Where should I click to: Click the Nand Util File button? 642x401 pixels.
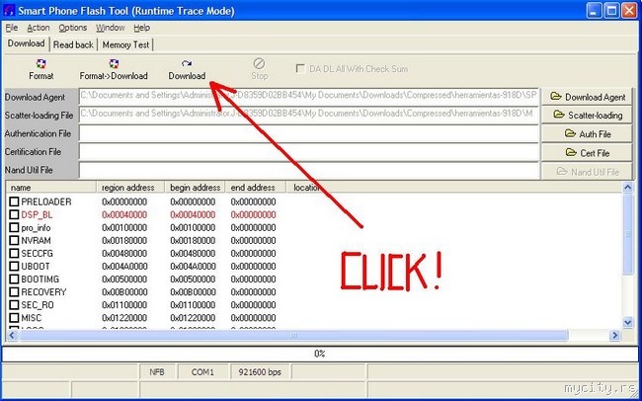tap(587, 172)
